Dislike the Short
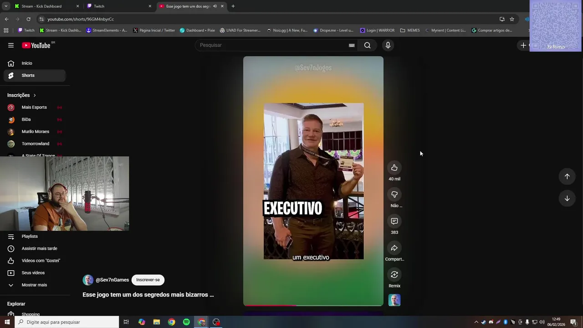The width and height of the screenshot is (583, 328). pyautogui.click(x=394, y=195)
